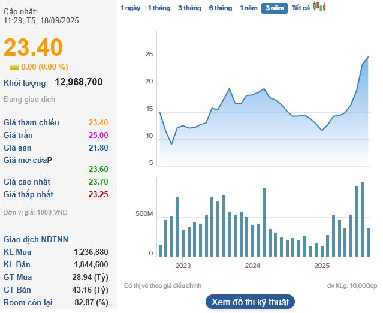This screenshot has width=383, height=313.
Task: Click the 2024 label on the time axis
Action: [252, 266]
